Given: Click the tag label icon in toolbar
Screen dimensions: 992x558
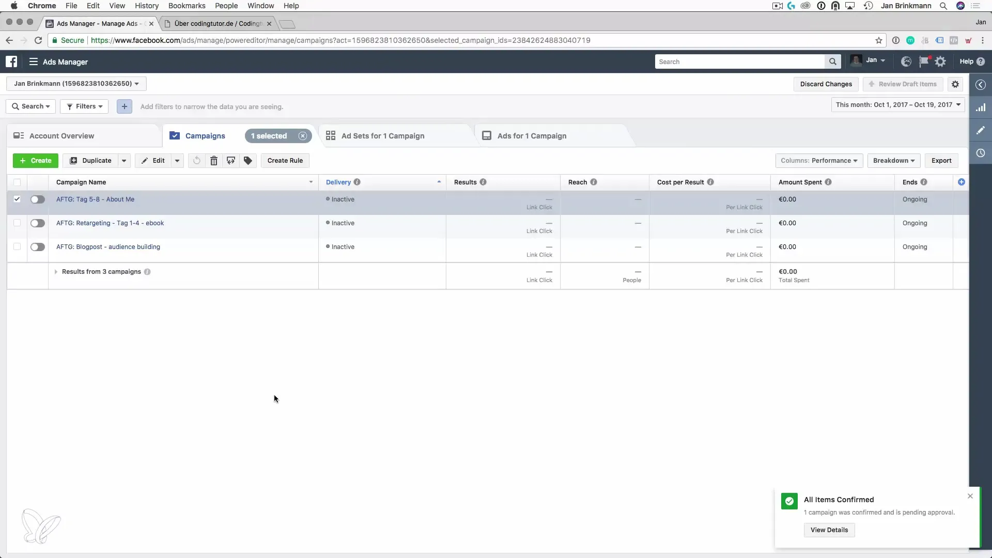Looking at the screenshot, I should pyautogui.click(x=248, y=161).
